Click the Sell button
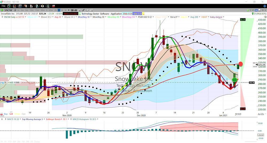 coord(11,114)
